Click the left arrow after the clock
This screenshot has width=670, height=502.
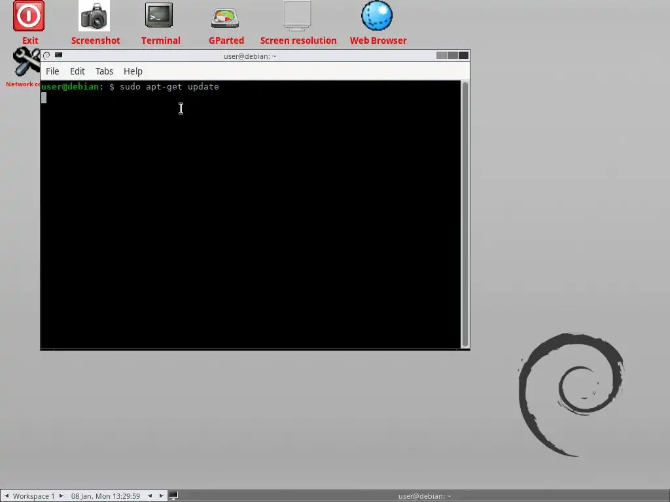coord(150,496)
